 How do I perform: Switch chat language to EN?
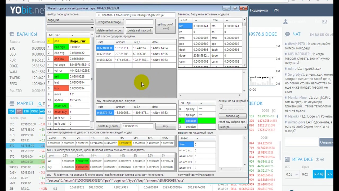click(x=312, y=34)
